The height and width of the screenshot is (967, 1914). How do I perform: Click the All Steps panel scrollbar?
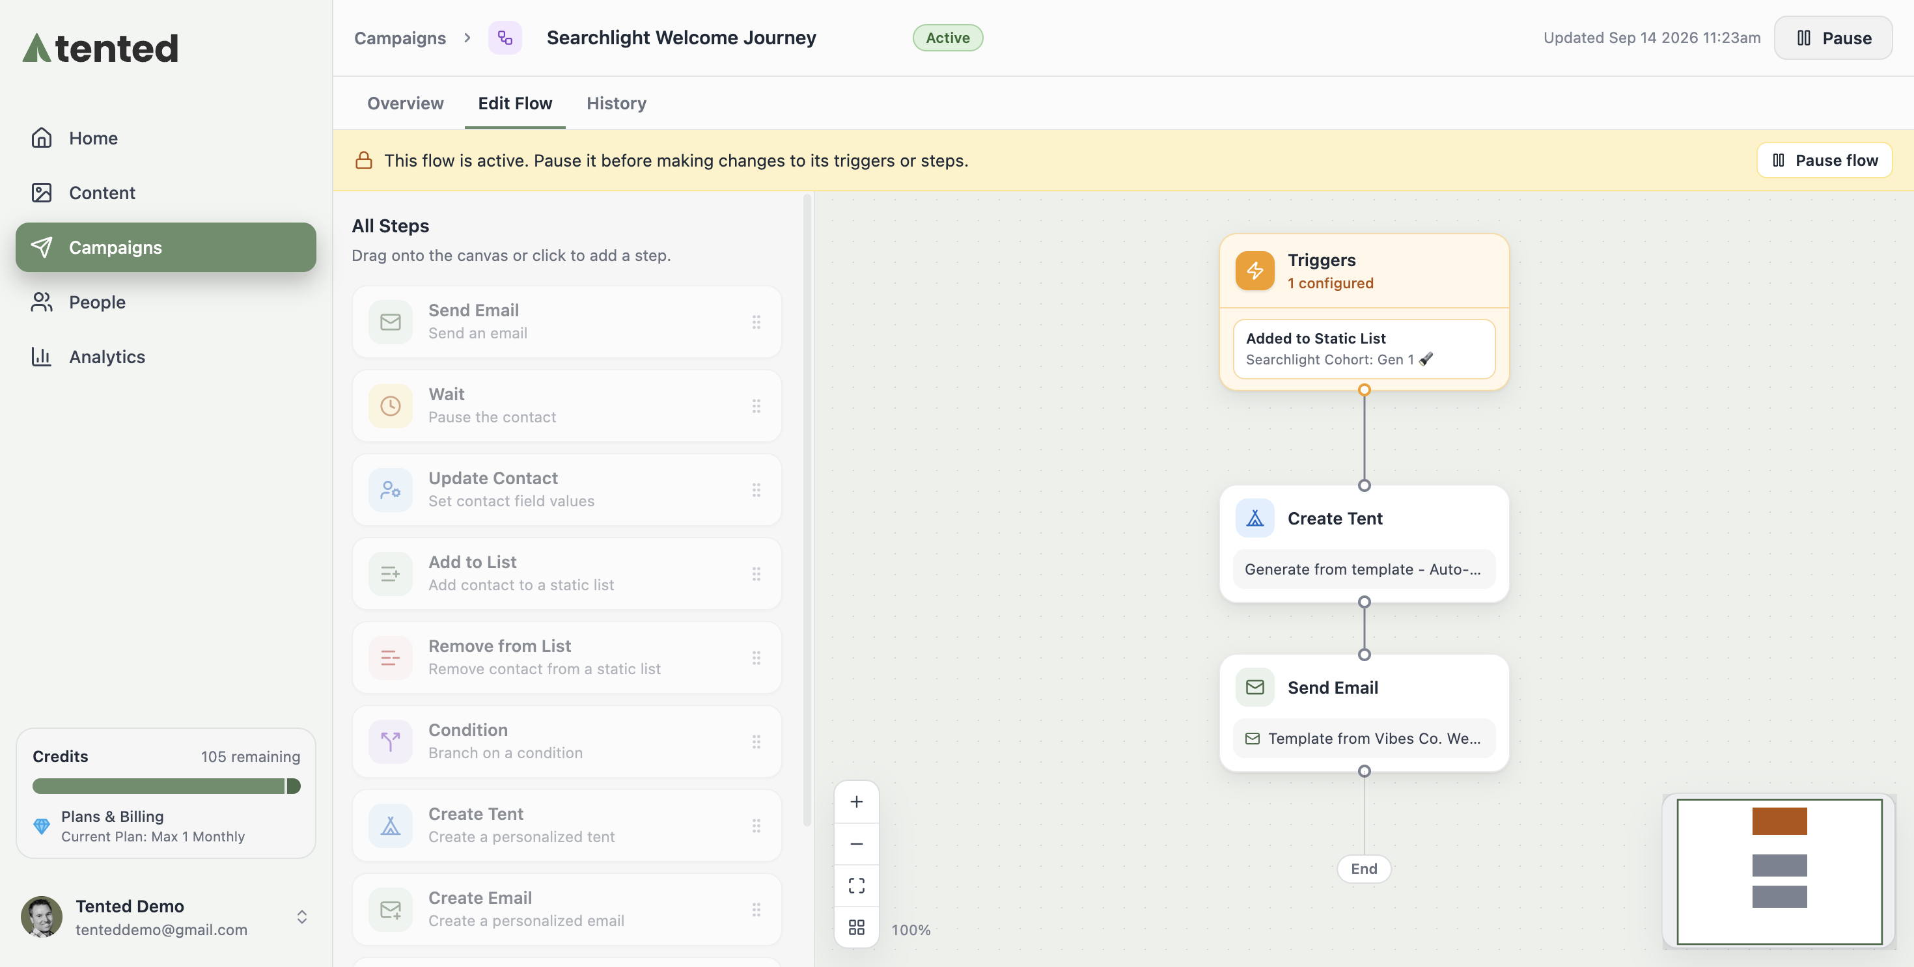(x=807, y=511)
